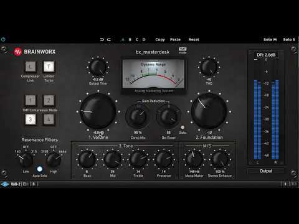Click the Output meter mode button
This screenshot has height=224, width=299.
(x=266, y=171)
